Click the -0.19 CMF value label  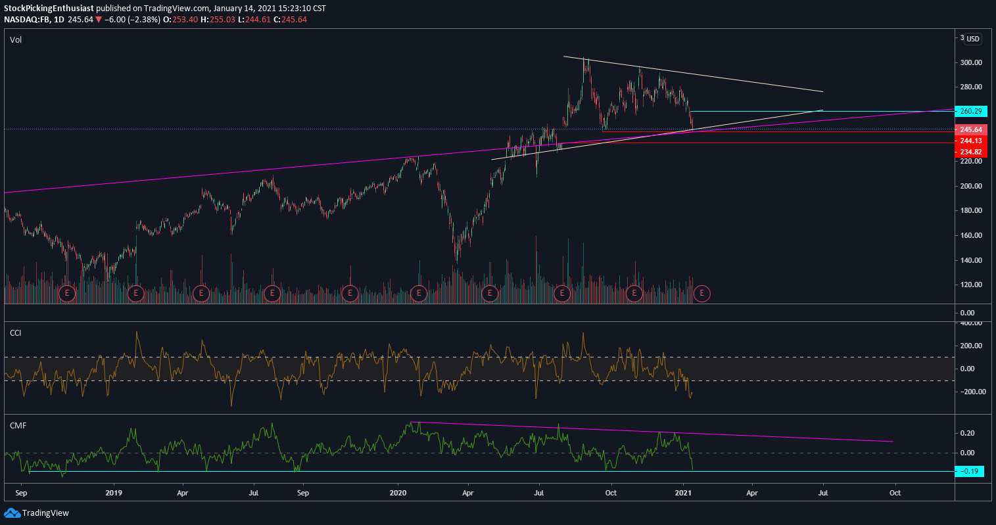(x=969, y=471)
